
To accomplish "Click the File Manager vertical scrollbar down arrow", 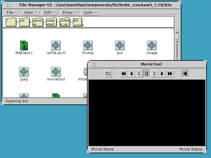I will coord(177,42).
